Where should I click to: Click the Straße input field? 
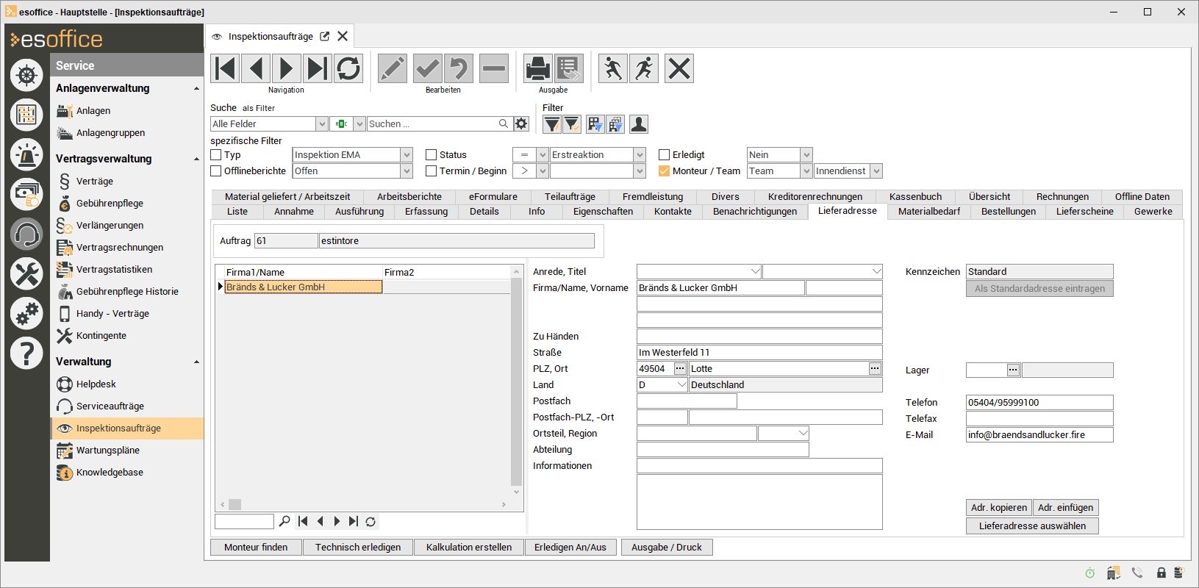click(759, 352)
